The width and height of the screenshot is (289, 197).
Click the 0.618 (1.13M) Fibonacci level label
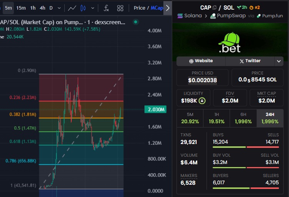(23, 141)
